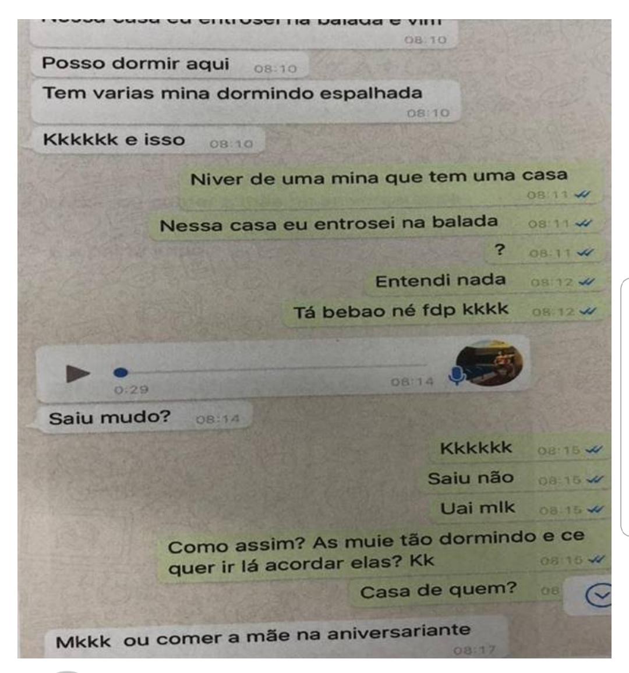
Task: Tap the scroll-to-bottom chevron button
Action: click(598, 595)
